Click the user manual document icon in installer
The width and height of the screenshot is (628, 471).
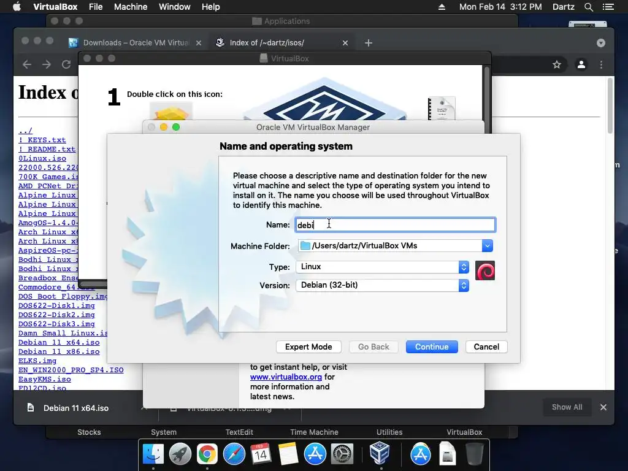[442, 108]
